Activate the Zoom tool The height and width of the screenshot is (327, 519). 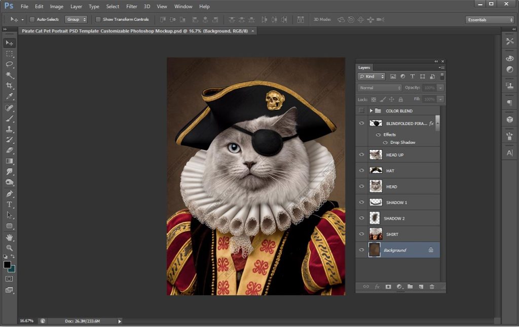9,248
